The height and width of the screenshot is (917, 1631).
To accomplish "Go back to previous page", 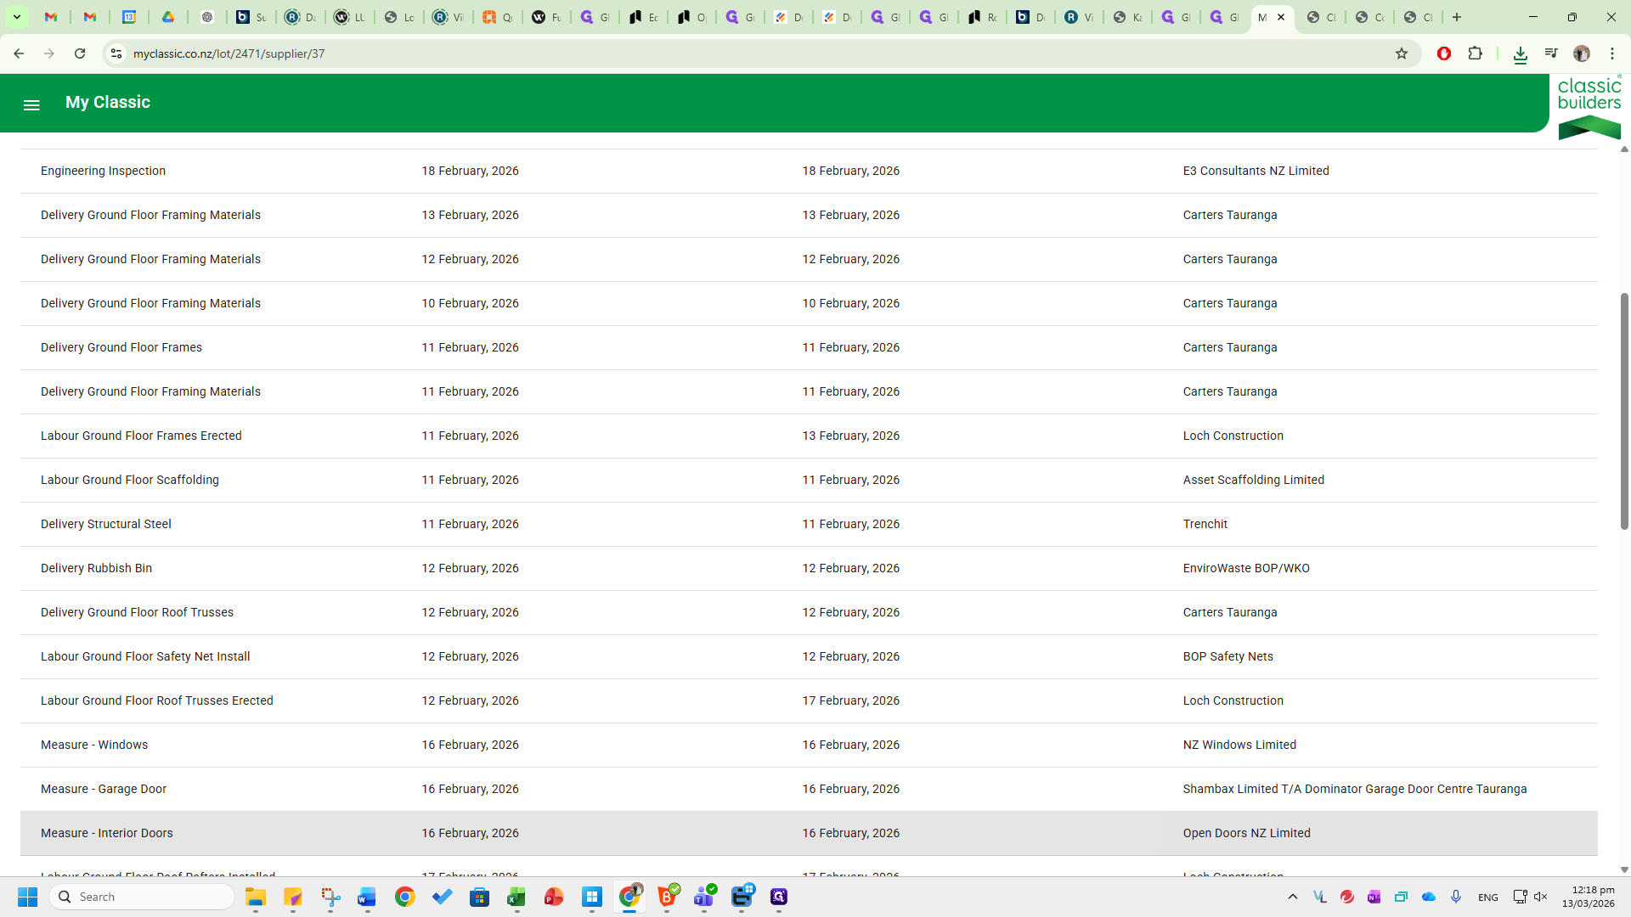I will (x=19, y=53).
